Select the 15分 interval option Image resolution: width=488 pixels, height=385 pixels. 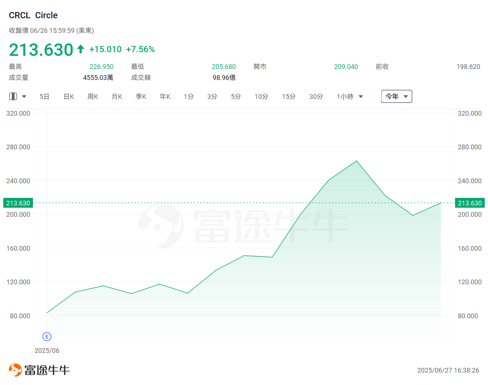coord(288,97)
